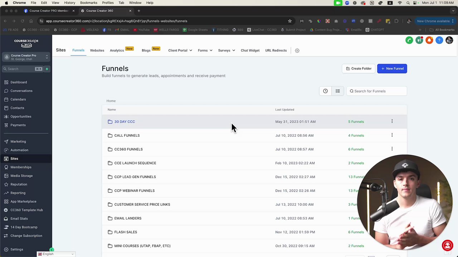Click the green phone dialer icon
The image size is (458, 257).
pos(409,40)
